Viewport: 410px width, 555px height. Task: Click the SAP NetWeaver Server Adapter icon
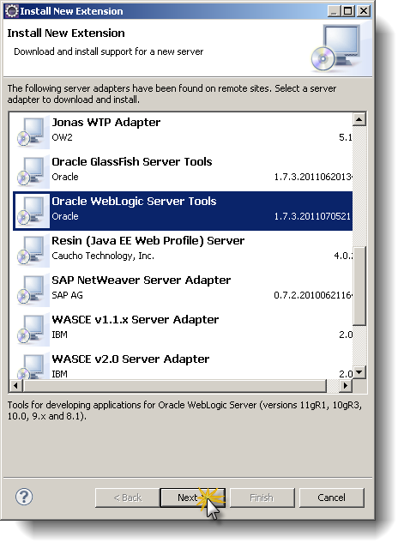click(x=32, y=290)
